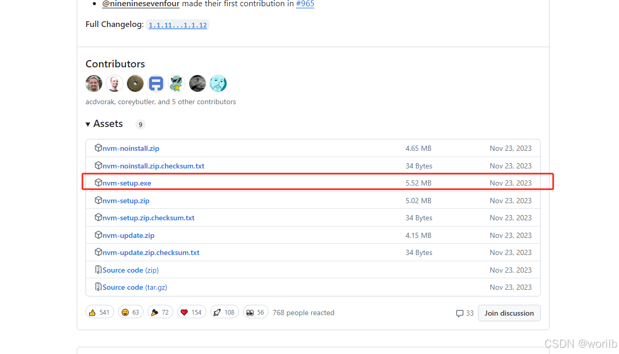The image size is (619, 354).
Task: Click the file-zip icon beside Source code (tar.gz)
Action: [99, 287]
